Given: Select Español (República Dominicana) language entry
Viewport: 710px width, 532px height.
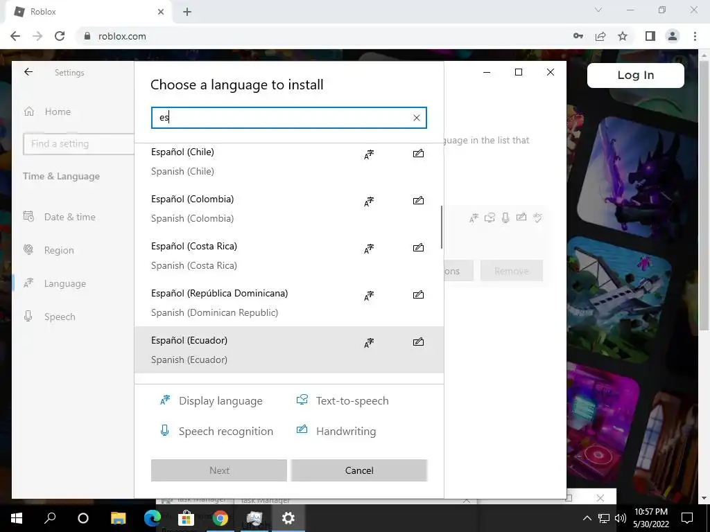Looking at the screenshot, I should pos(289,303).
